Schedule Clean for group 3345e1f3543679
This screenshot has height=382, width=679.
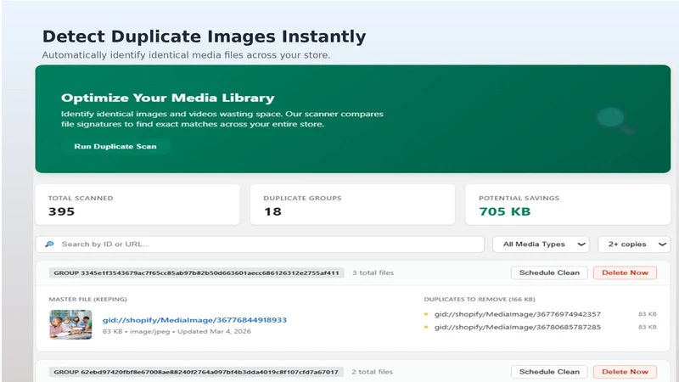coord(549,272)
